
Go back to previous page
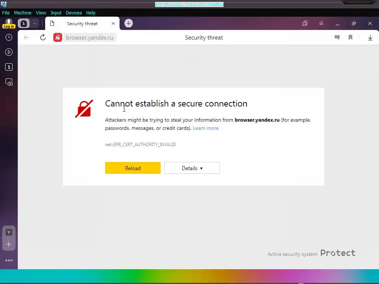[27, 37]
